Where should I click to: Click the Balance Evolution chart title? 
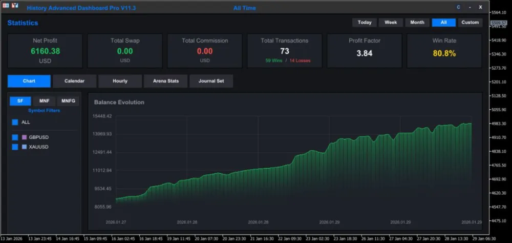[x=119, y=103]
